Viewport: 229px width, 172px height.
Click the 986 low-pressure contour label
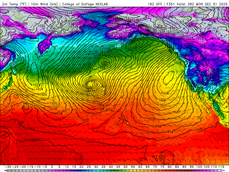click(103, 68)
